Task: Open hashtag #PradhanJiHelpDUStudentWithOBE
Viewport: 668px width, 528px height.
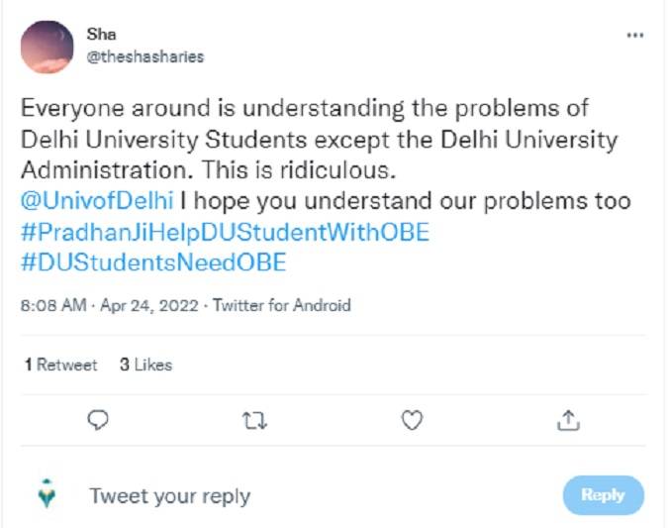Action: click(x=224, y=231)
